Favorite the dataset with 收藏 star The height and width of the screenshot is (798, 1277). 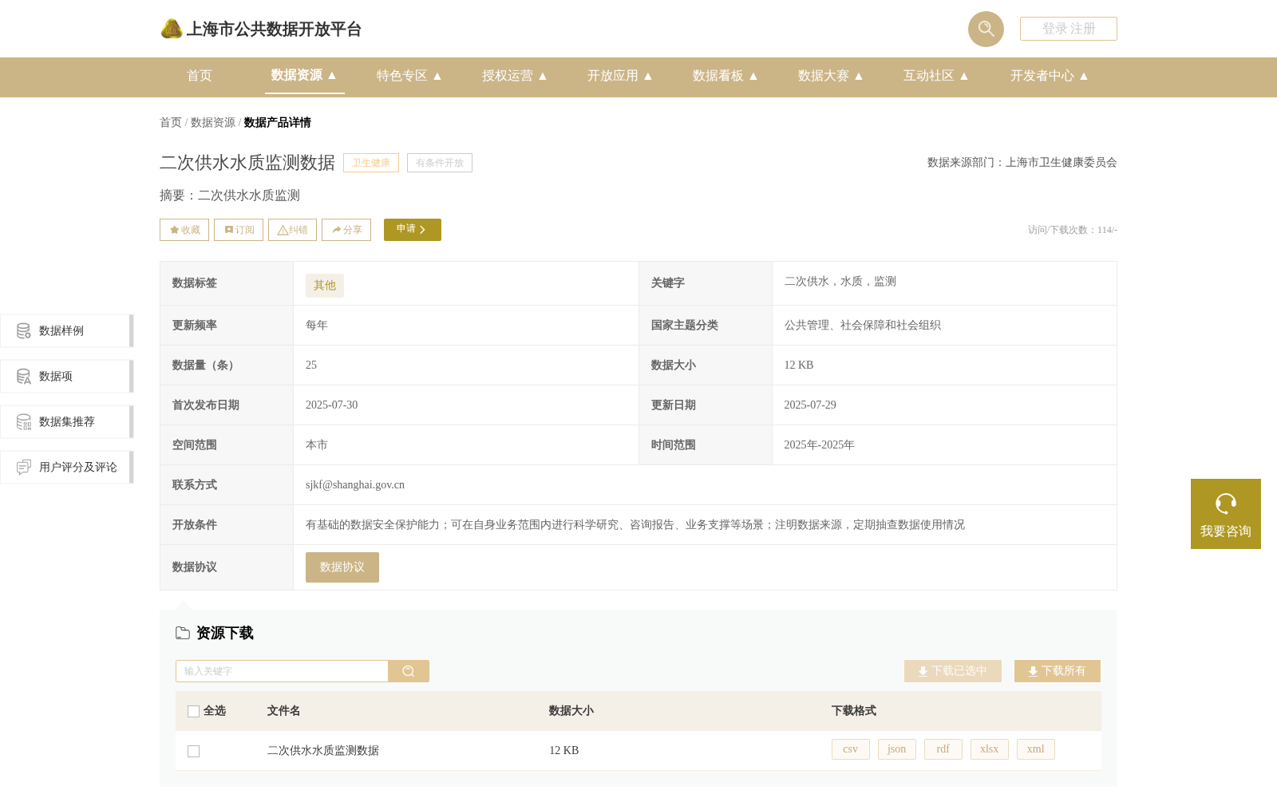[184, 230]
